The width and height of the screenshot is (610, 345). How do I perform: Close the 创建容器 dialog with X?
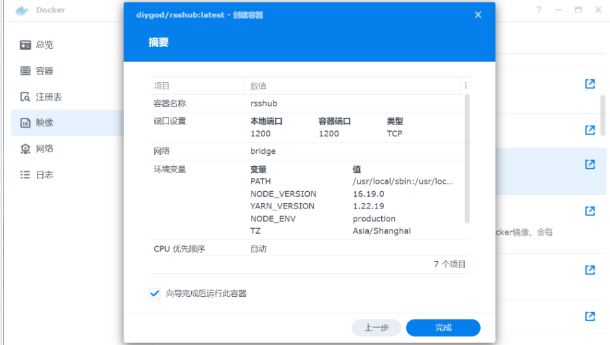(478, 15)
